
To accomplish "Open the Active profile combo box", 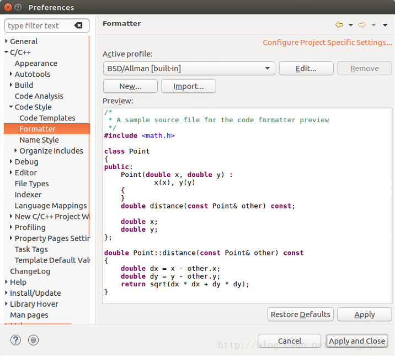I will coord(189,69).
